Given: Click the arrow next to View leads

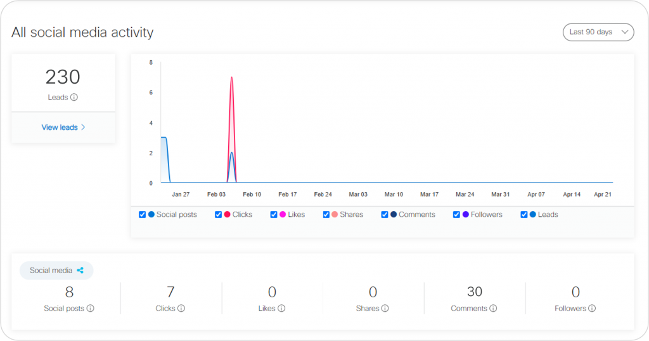Looking at the screenshot, I should pos(83,127).
